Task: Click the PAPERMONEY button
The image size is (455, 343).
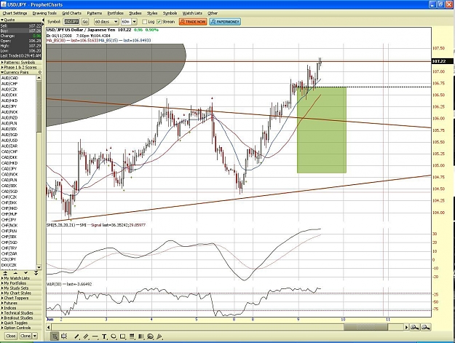Action: coord(225,22)
